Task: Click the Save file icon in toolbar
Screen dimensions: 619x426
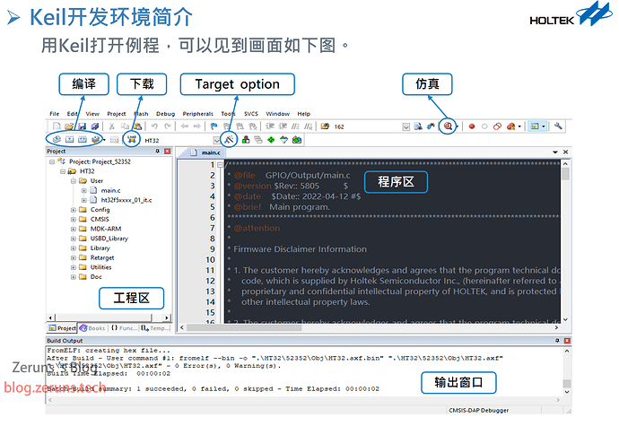Action: tap(82, 126)
